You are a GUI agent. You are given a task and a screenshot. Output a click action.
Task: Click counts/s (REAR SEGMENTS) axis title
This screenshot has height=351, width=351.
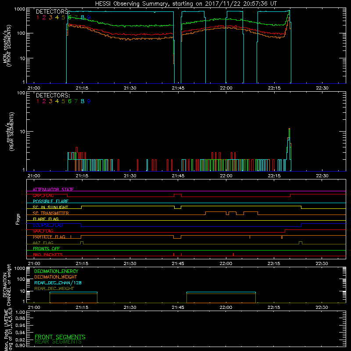[x=10, y=132]
